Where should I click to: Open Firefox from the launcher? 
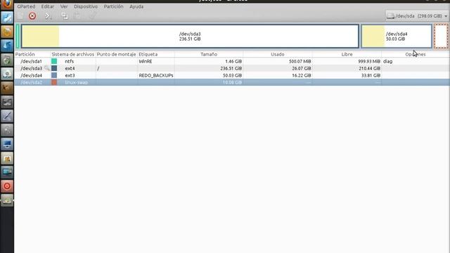coord(7,4)
